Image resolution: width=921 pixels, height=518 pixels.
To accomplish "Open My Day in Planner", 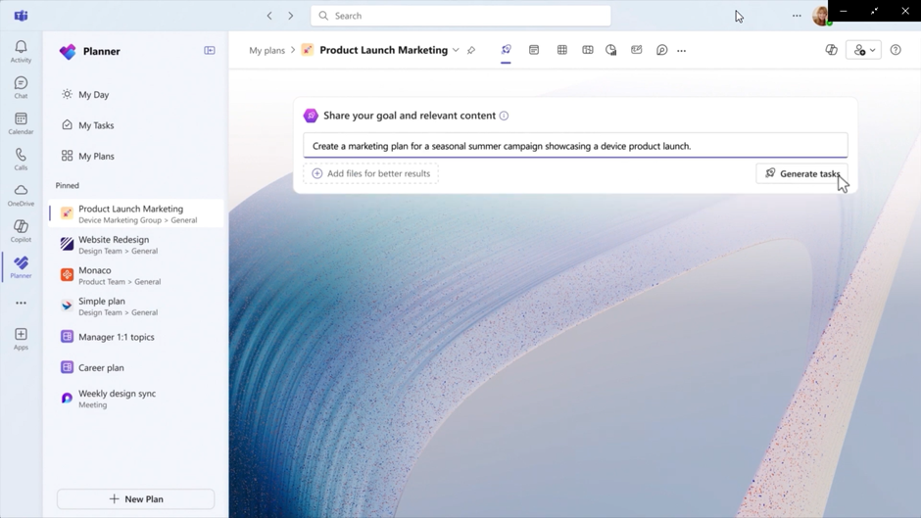I will [85, 95].
